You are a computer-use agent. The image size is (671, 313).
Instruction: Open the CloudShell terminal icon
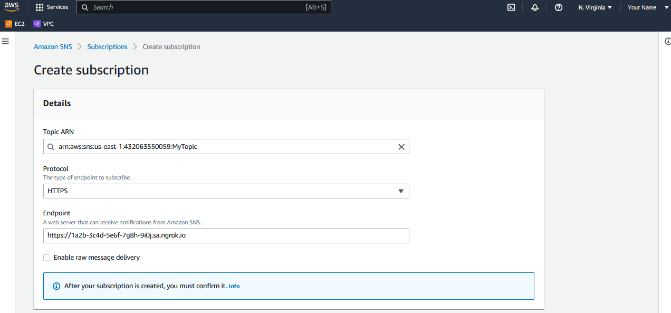(511, 7)
